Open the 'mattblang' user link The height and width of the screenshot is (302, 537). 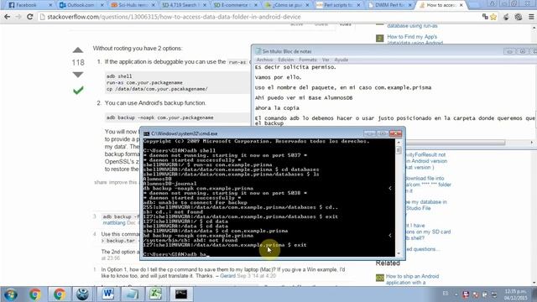114,222
